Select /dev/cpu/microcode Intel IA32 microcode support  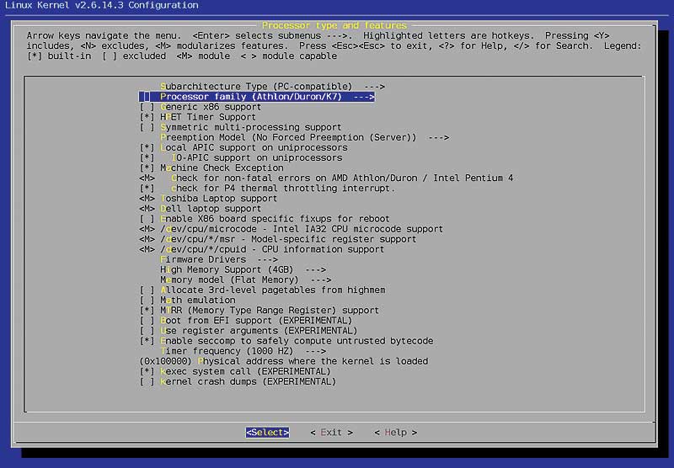tap(291, 229)
